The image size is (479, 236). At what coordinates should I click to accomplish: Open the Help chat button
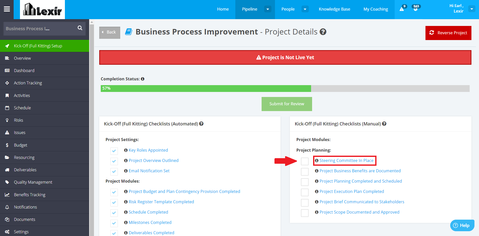click(x=462, y=225)
